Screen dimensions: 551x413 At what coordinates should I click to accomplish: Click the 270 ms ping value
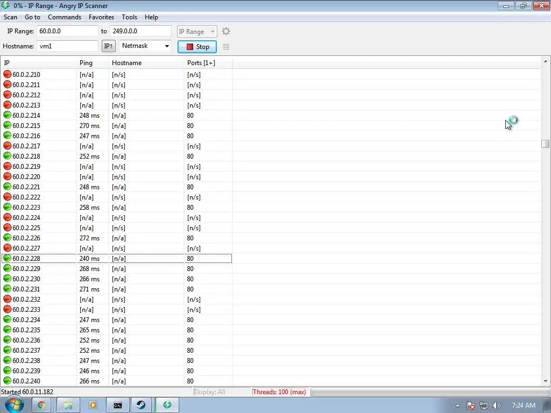89,125
